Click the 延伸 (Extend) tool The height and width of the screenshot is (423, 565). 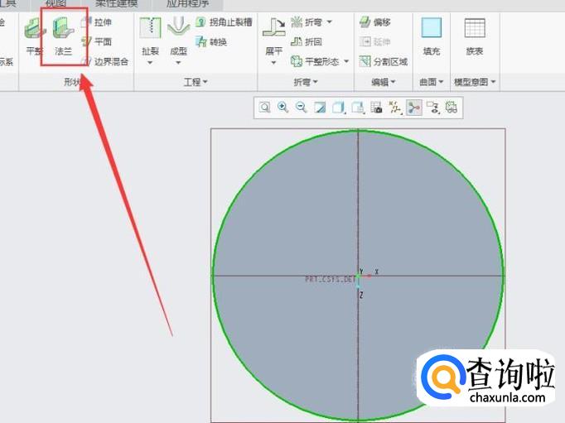click(x=375, y=41)
